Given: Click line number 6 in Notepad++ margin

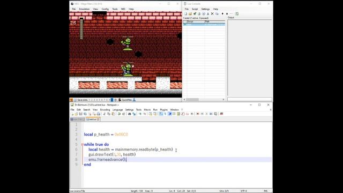Looking at the screenshot, I should click(x=76, y=150).
